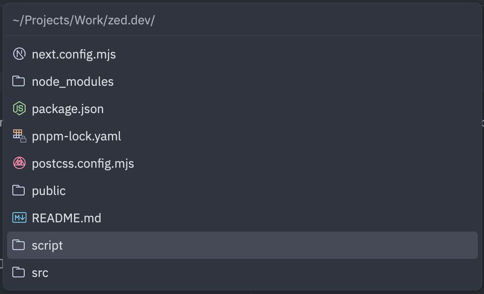Choose the public folder name
The width and height of the screenshot is (484, 294).
[x=49, y=191]
